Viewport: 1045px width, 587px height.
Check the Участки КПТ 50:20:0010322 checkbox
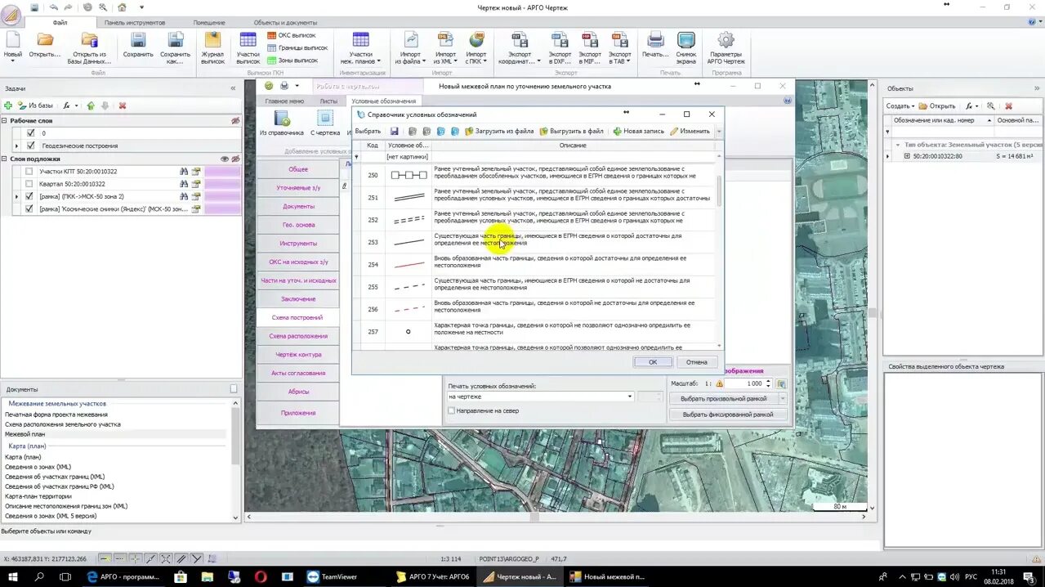coord(29,172)
